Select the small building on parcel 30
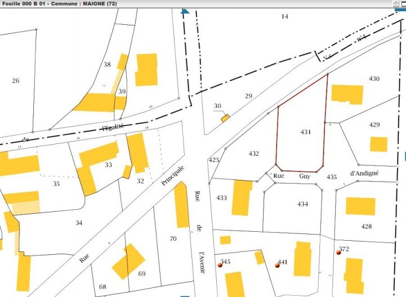Image resolution: width=406 pixels, height=297 pixels. point(225,118)
